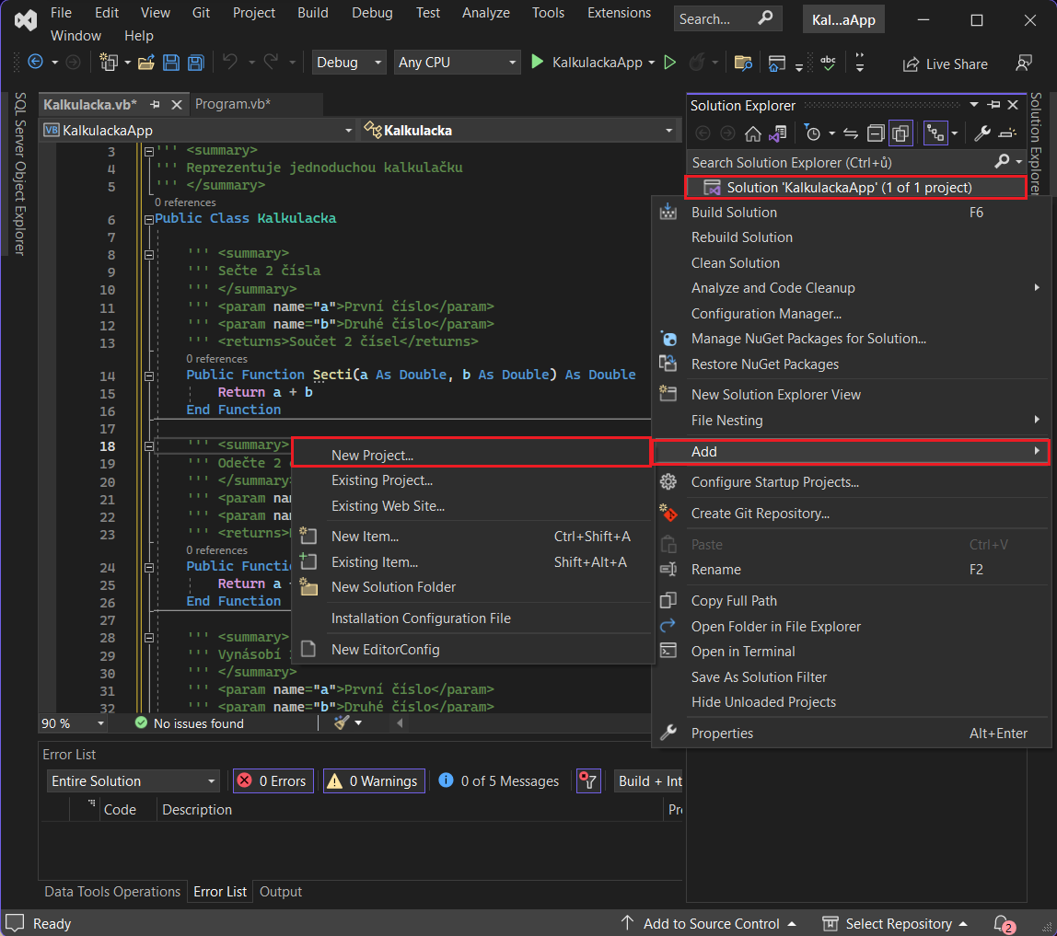This screenshot has height=936, width=1057.
Task: Open the 90 % zoom level selector
Action: point(73,723)
